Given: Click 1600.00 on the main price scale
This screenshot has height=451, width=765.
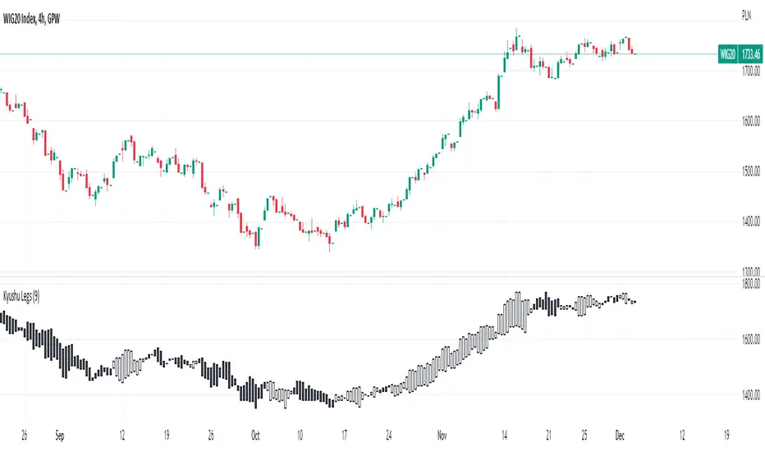Looking at the screenshot, I should pos(749,122).
